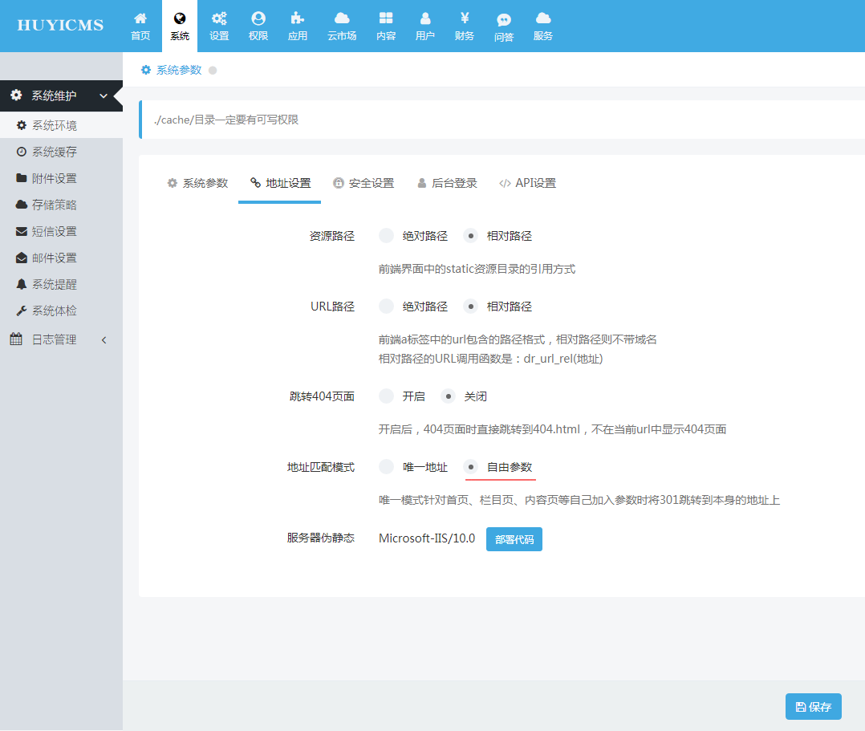
Task: Select 绝对路径 for 资源路径
Action: click(x=387, y=236)
